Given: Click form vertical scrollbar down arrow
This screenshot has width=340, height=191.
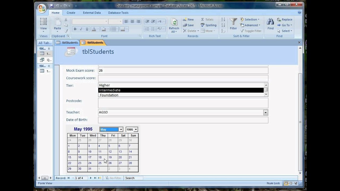Looking at the screenshot, I should click(300, 173).
